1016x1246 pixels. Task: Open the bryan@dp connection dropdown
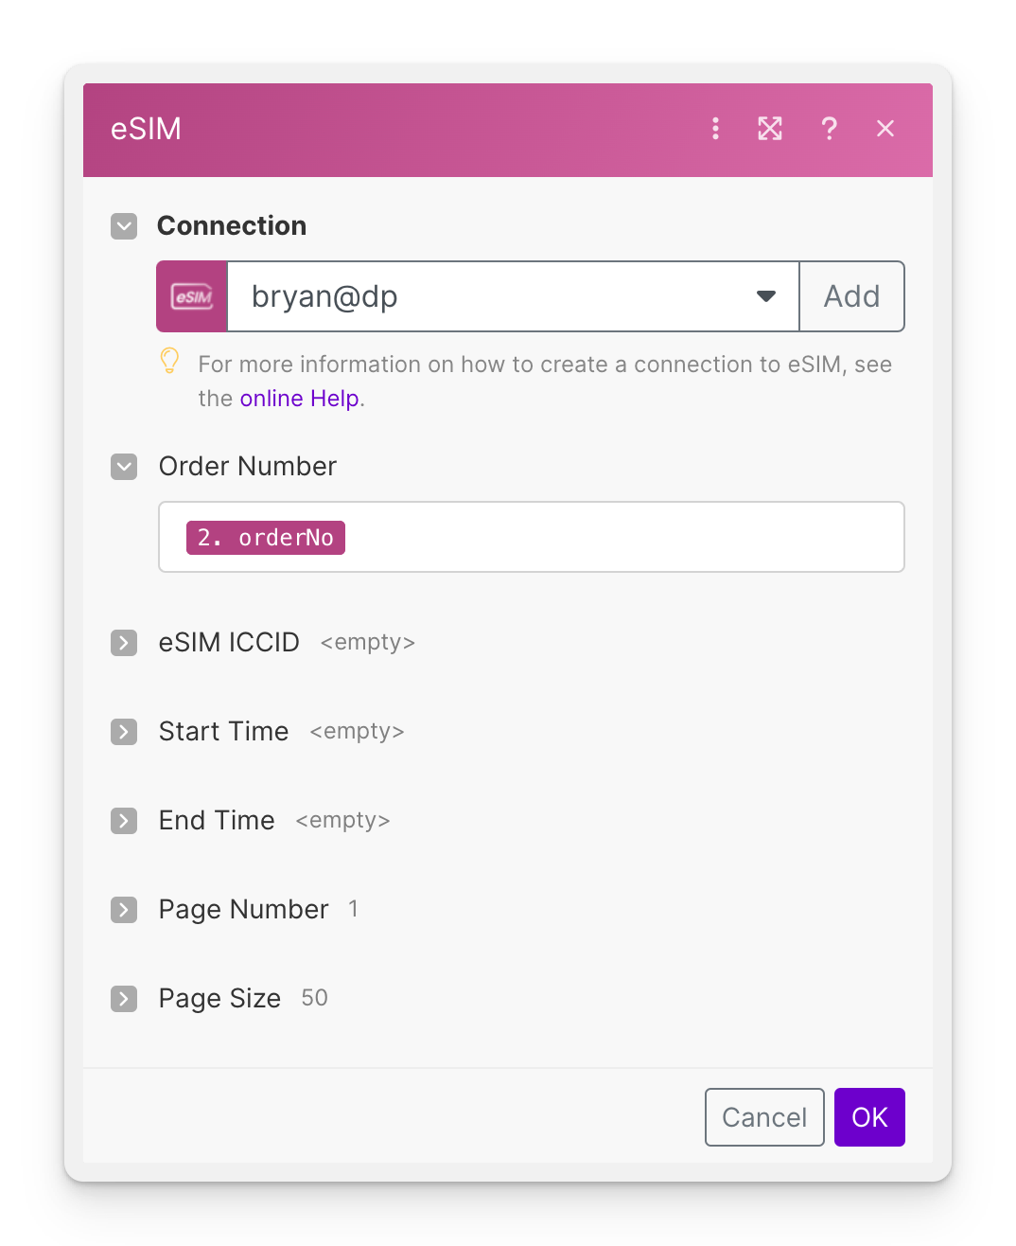tap(511, 295)
